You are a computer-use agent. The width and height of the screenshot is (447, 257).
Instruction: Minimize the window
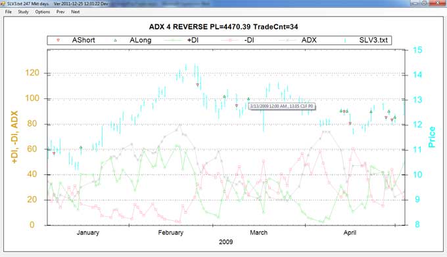(x=415, y=3)
